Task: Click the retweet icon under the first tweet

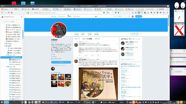Action: [86, 55]
